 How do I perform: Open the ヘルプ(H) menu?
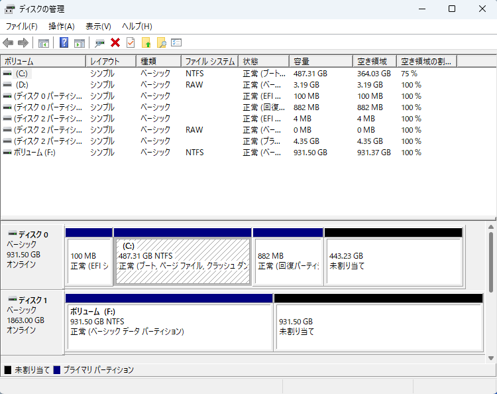(x=137, y=27)
